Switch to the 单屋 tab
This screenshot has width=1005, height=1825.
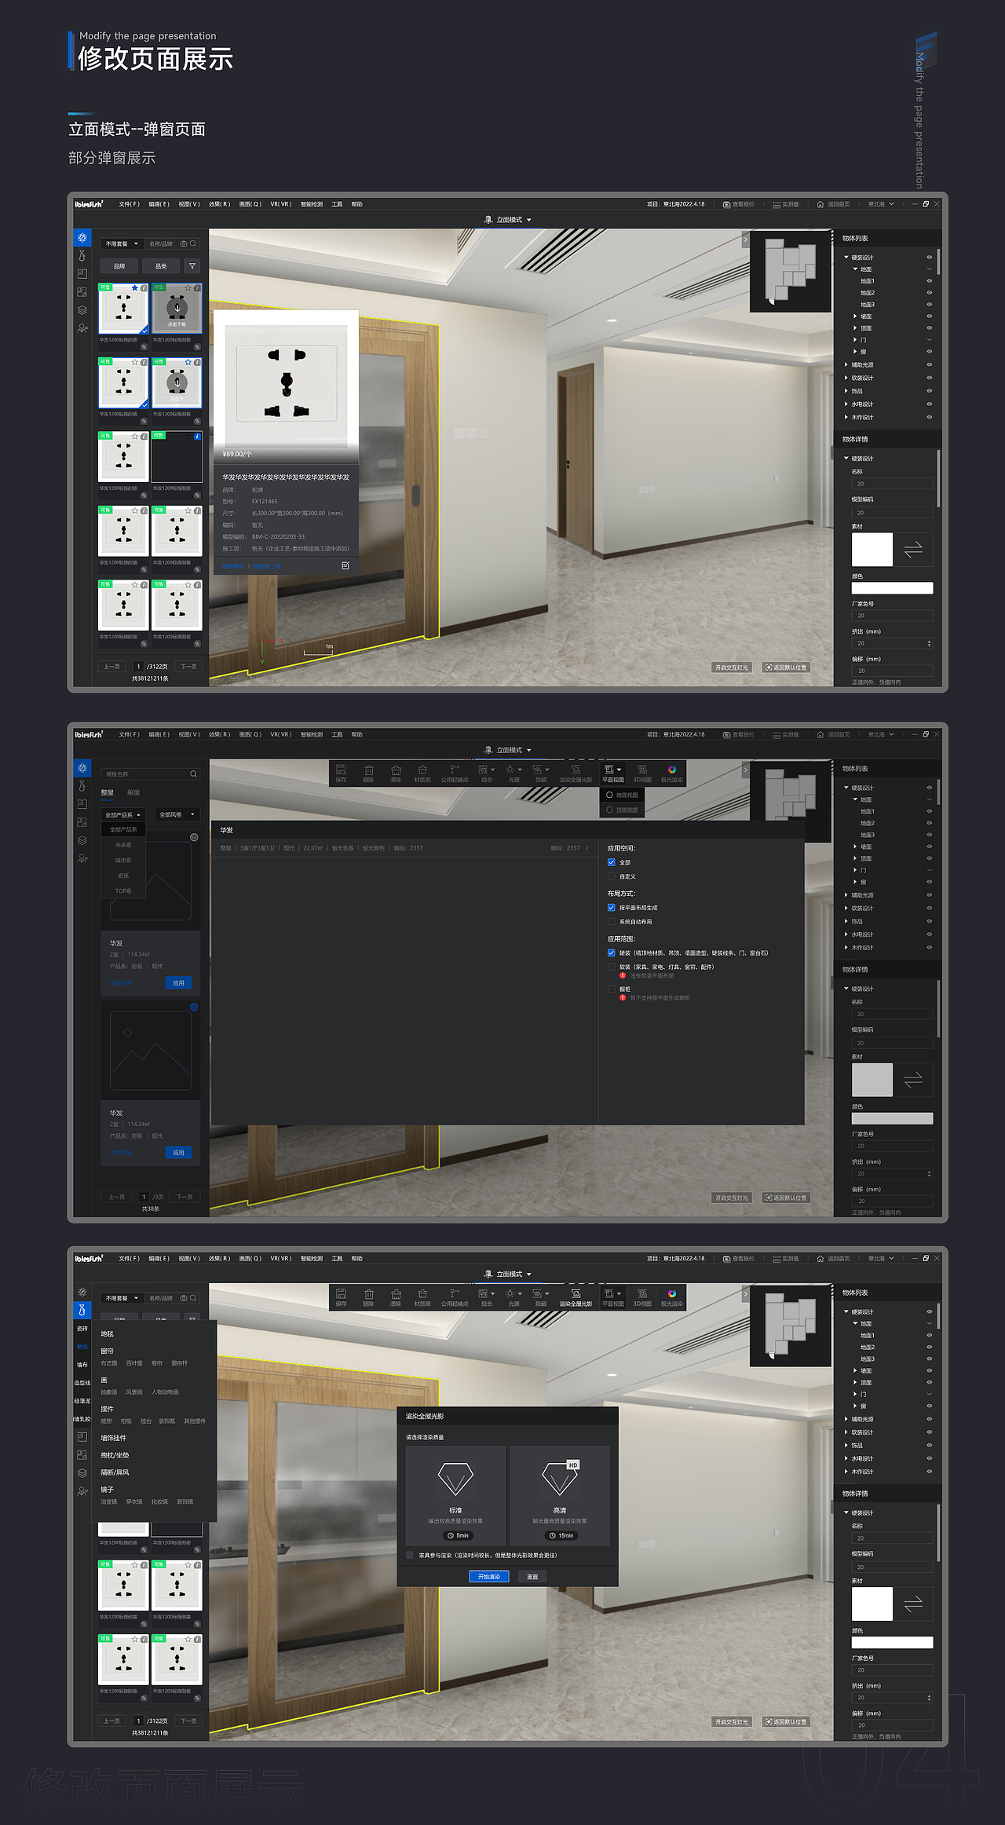133,793
